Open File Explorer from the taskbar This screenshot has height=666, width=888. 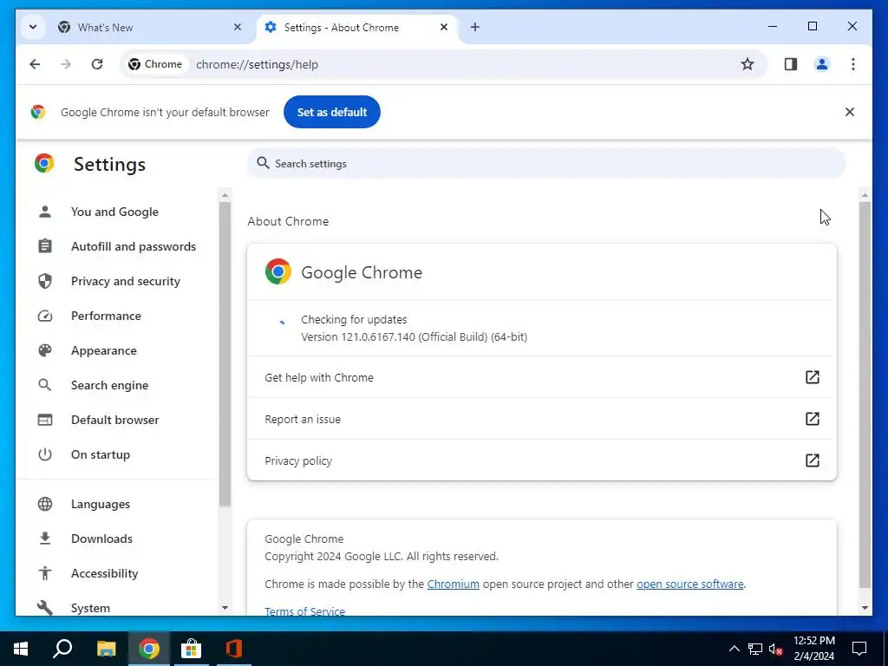tap(106, 649)
